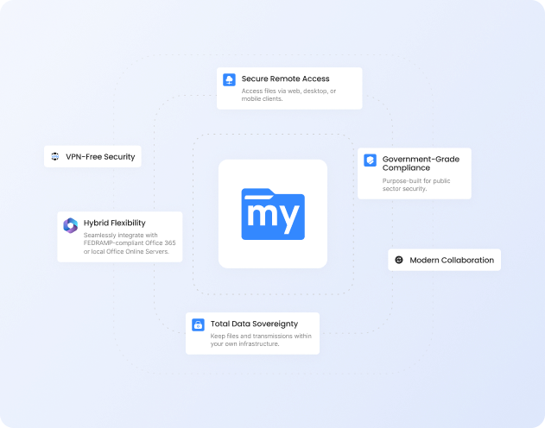This screenshot has width=545, height=428.
Task: Click the cloud icon beside Secure Remote Access
Action: [230, 79]
